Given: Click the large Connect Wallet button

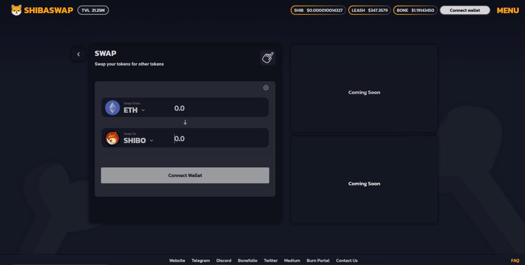Looking at the screenshot, I should click(x=185, y=176).
